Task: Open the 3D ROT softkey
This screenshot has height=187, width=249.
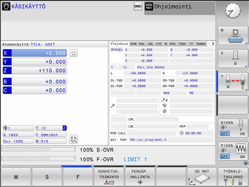Action: [202, 177]
